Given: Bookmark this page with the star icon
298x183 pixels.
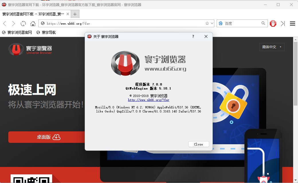Looking at the screenshot, I should point(207,24).
